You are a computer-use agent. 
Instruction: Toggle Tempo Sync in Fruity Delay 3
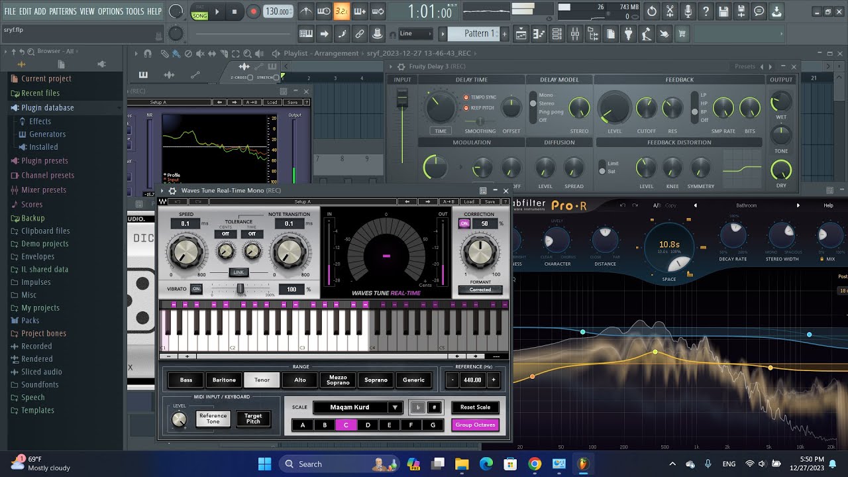(x=466, y=97)
